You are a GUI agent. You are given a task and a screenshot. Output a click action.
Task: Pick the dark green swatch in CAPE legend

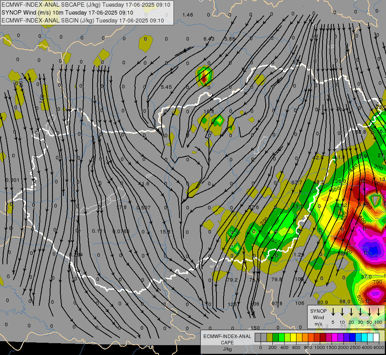coord(276,338)
